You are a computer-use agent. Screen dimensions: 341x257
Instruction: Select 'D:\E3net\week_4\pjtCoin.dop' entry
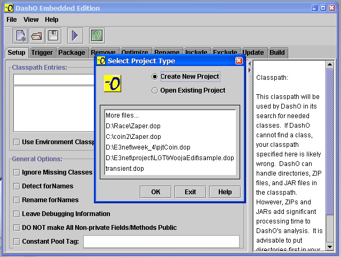(x=170, y=147)
